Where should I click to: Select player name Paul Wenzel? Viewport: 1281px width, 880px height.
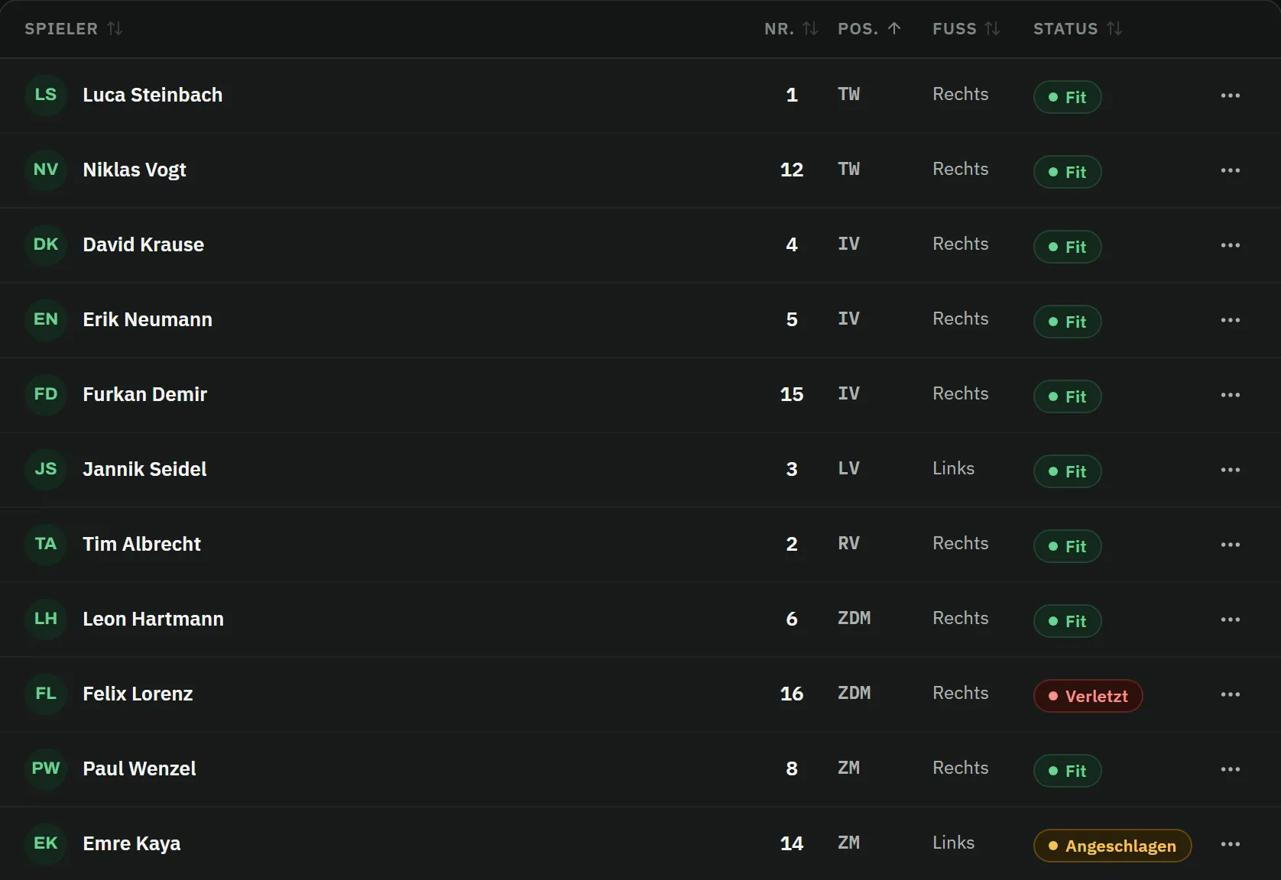(x=139, y=768)
